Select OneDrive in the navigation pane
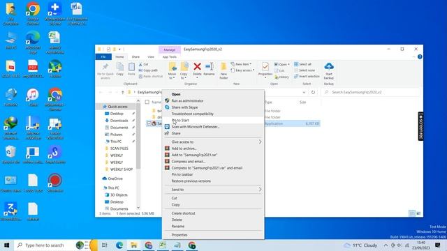Image resolution: width=447 pixels, height=251 pixels. point(115,178)
